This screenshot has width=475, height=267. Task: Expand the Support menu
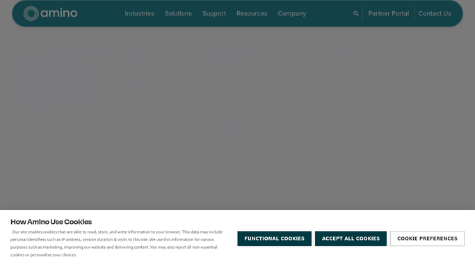click(214, 14)
